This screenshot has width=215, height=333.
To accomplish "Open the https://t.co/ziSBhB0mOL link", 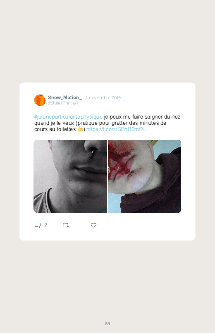I will coord(116,129).
